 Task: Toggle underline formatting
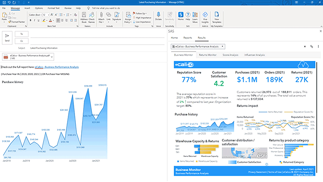tap(38, 20)
